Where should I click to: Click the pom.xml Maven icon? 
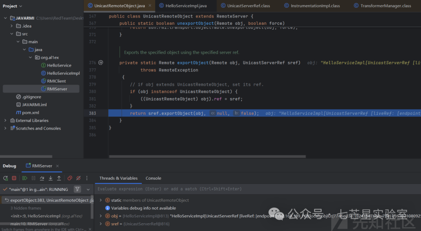point(19,112)
